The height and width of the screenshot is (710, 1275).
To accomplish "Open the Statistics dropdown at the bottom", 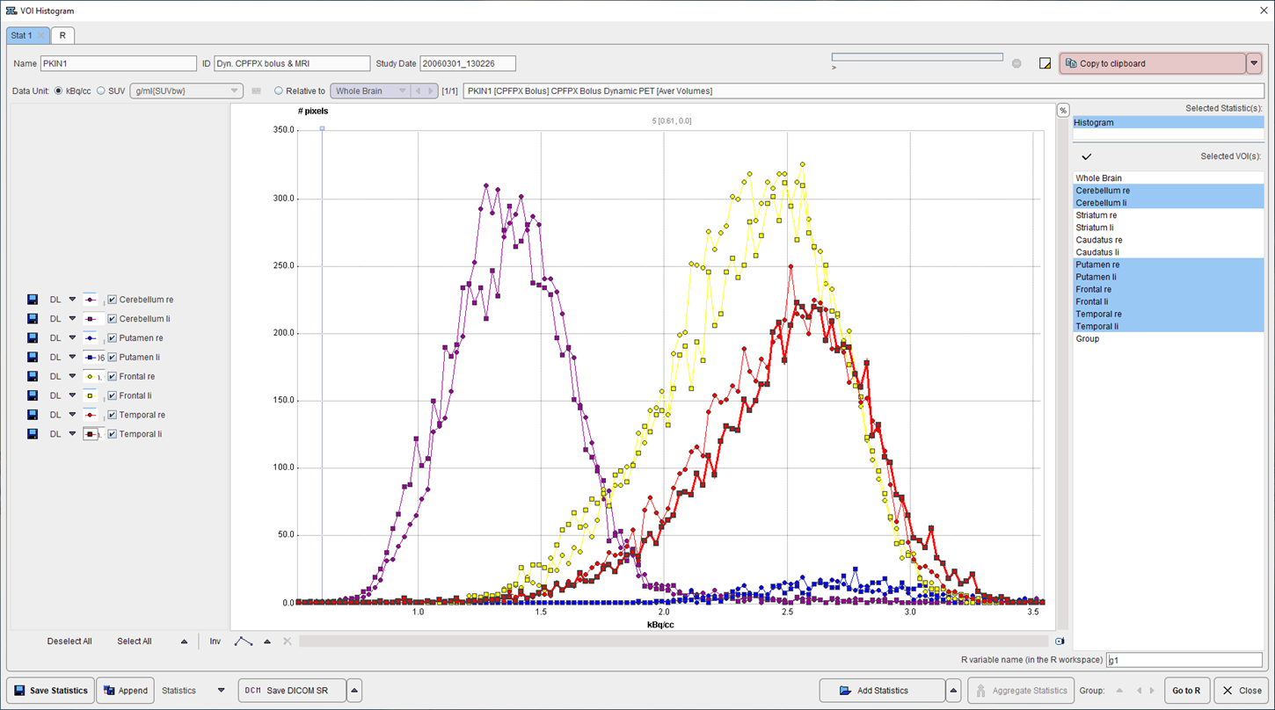I will tap(222, 691).
